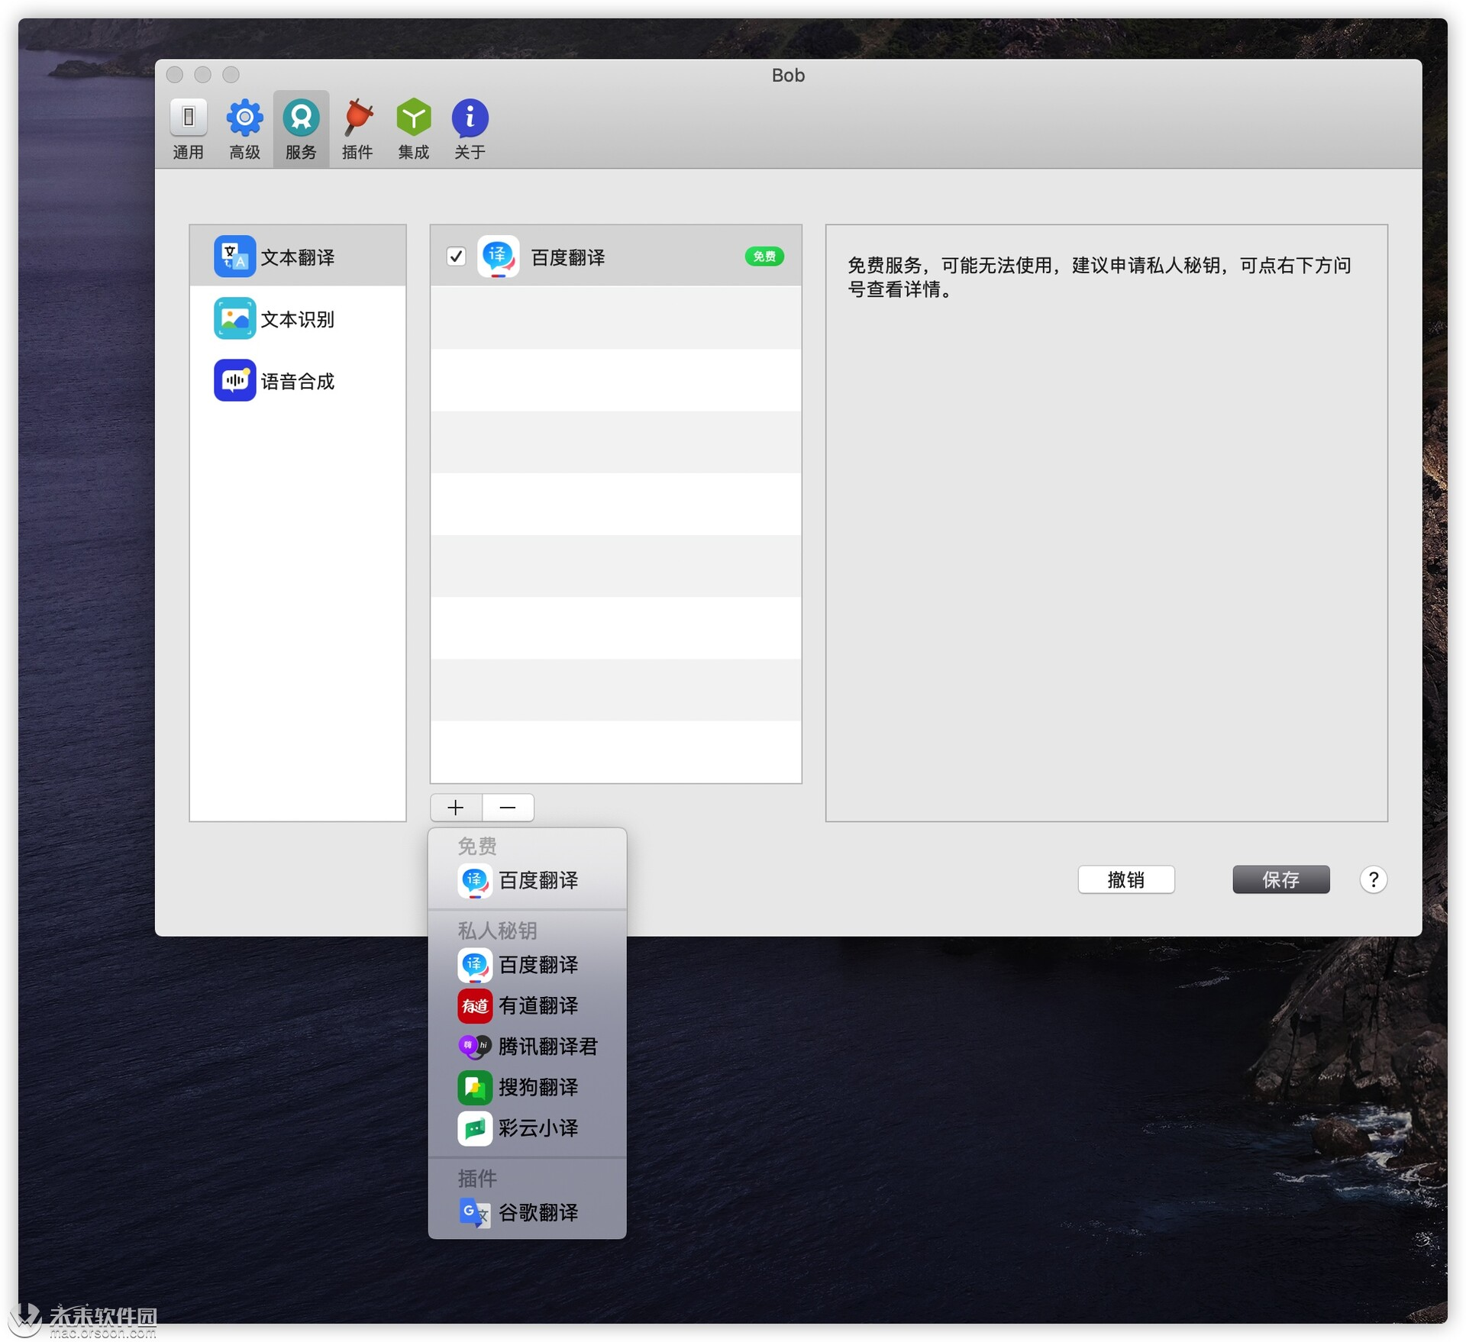
Task: Open help with the question mark button
Action: coord(1373,879)
